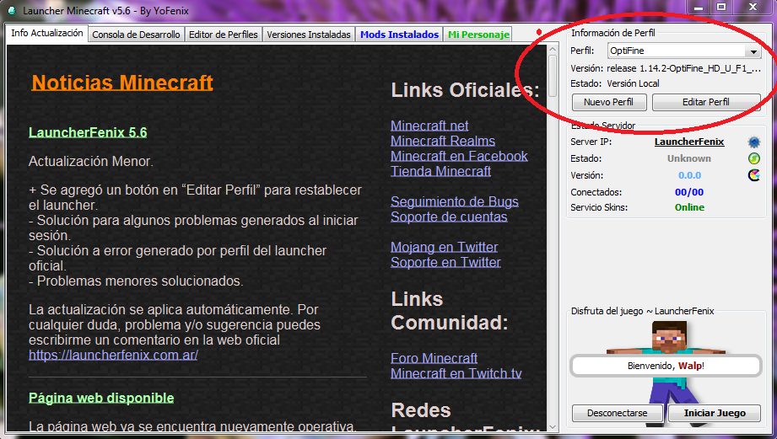
Task: Open the Minecraft Realms link
Action: tap(443, 141)
